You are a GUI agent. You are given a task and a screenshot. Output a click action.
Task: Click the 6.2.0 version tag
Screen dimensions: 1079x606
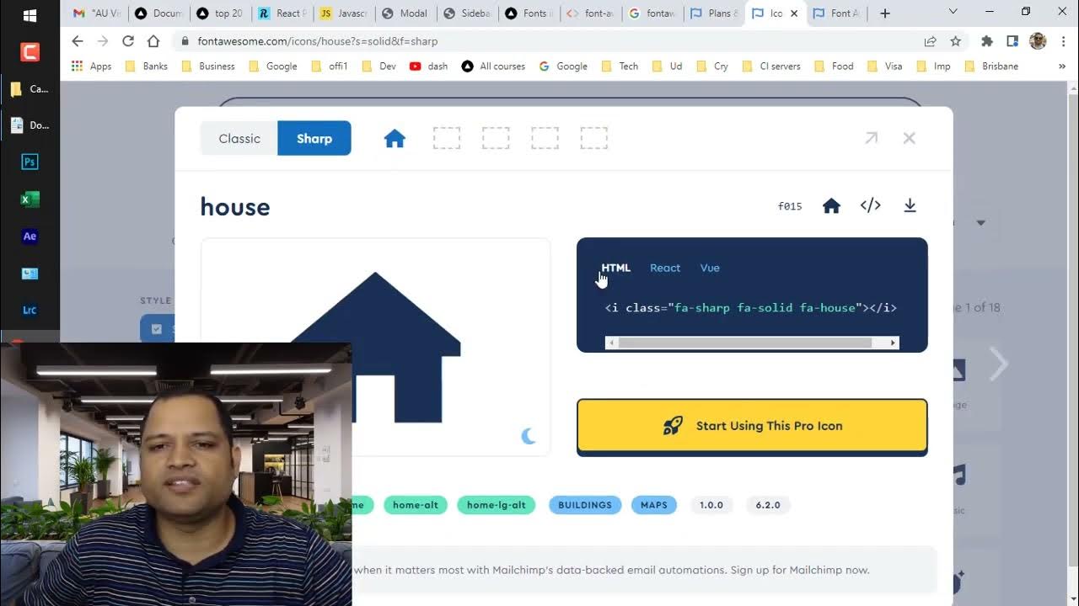pos(768,505)
